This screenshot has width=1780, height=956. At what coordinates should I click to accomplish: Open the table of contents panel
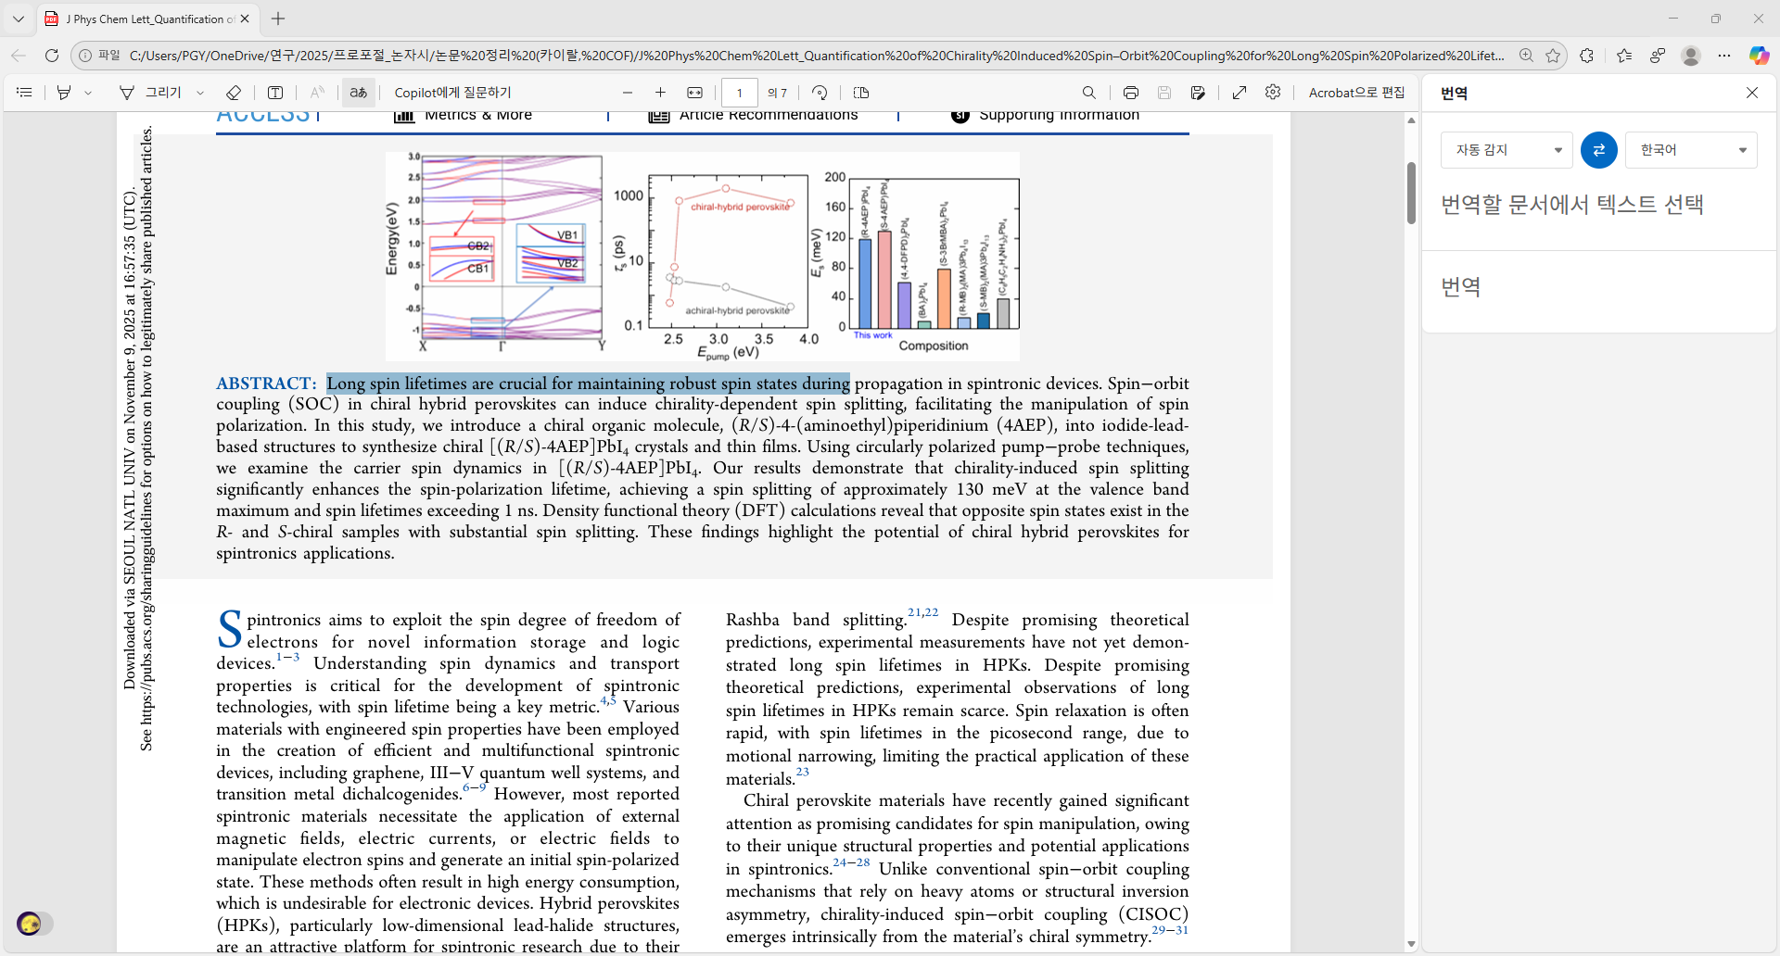coord(24,92)
